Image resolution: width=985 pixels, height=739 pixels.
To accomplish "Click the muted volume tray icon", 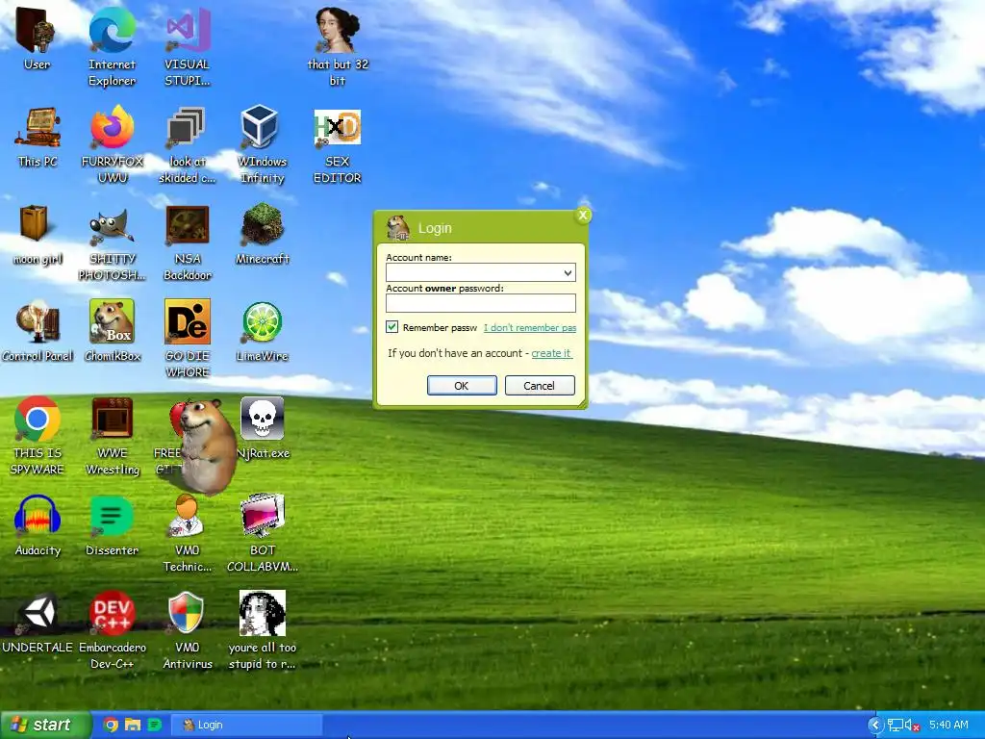I will [x=912, y=726].
